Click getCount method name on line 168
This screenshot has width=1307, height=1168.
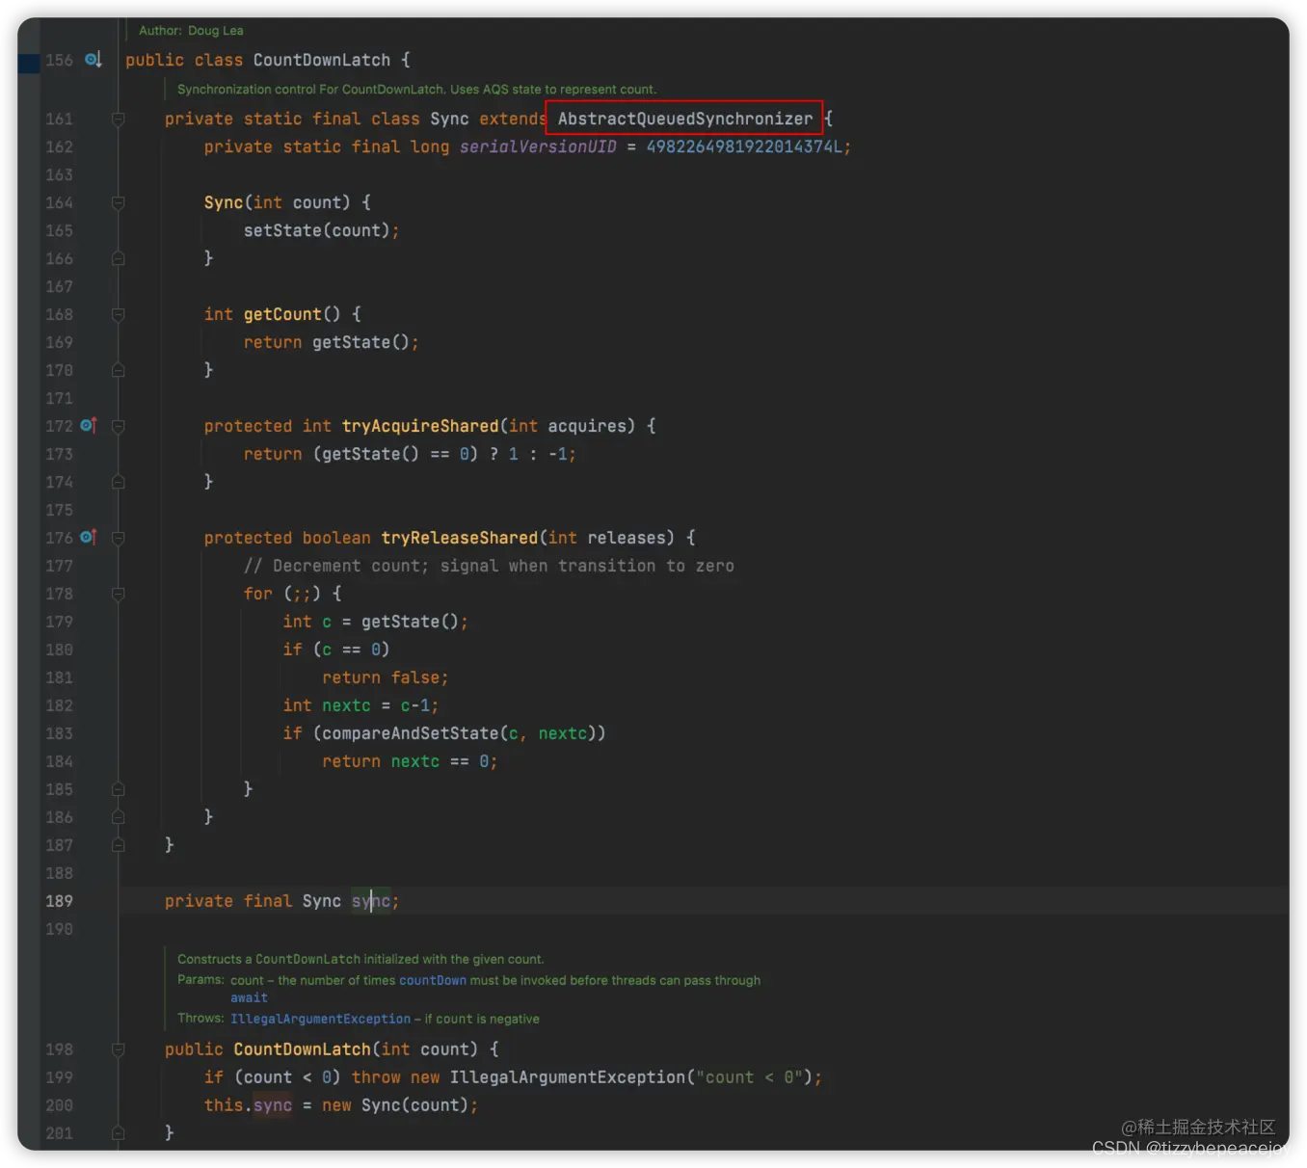pos(282,314)
